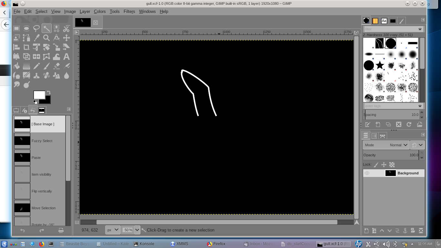The height and width of the screenshot is (248, 441).
Task: Open the Filters menu
Action: [129, 11]
